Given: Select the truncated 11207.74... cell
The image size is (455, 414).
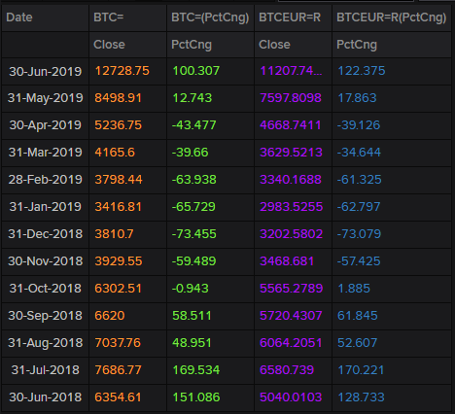Looking at the screenshot, I should tap(291, 71).
